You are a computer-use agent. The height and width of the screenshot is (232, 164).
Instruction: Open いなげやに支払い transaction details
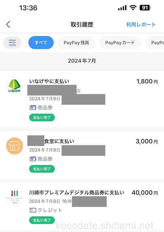point(82,99)
